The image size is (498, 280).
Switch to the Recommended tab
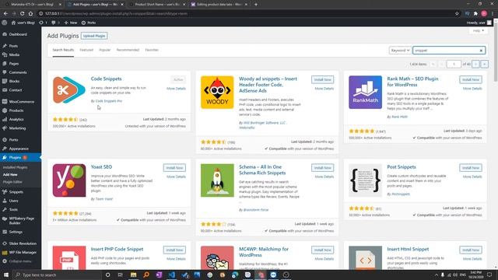pyautogui.click(x=128, y=50)
